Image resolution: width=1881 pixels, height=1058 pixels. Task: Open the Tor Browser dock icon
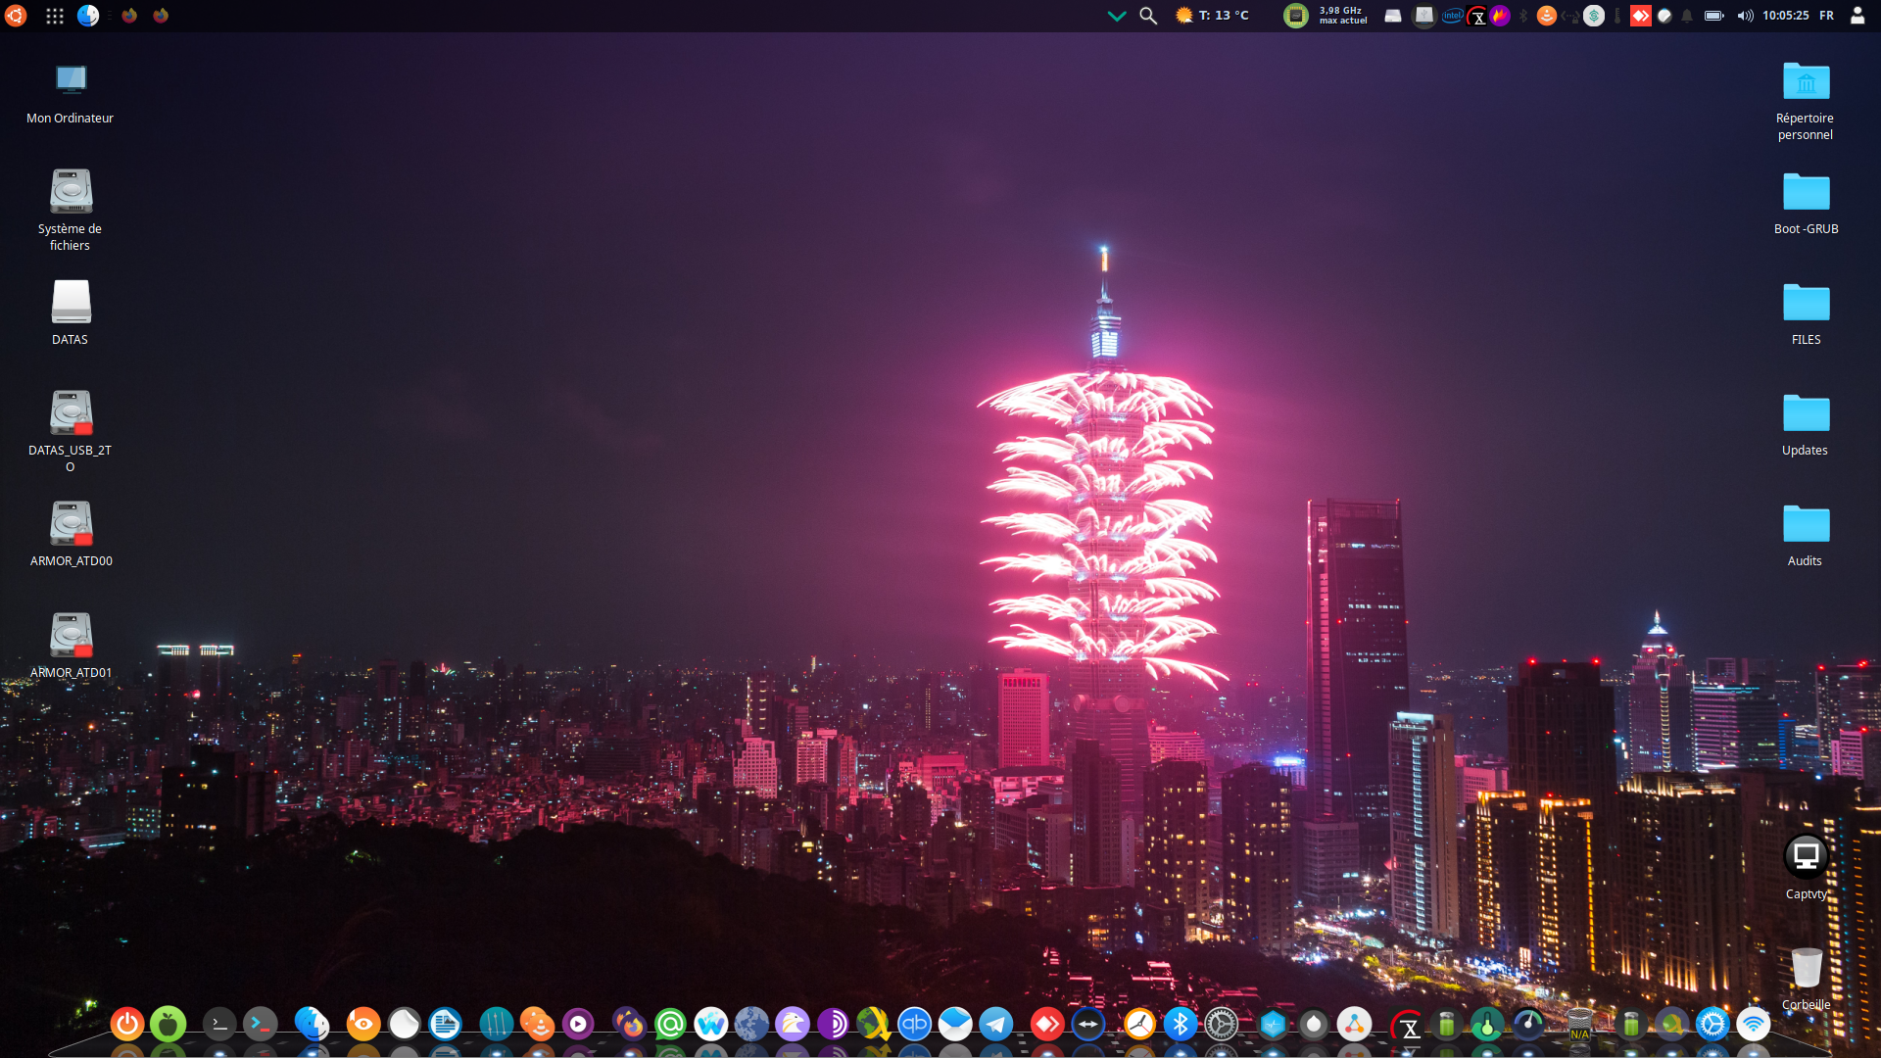[833, 1025]
